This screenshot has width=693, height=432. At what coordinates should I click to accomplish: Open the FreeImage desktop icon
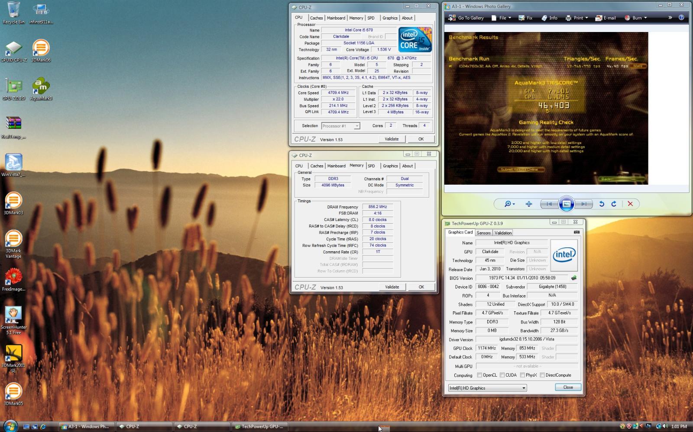13,280
